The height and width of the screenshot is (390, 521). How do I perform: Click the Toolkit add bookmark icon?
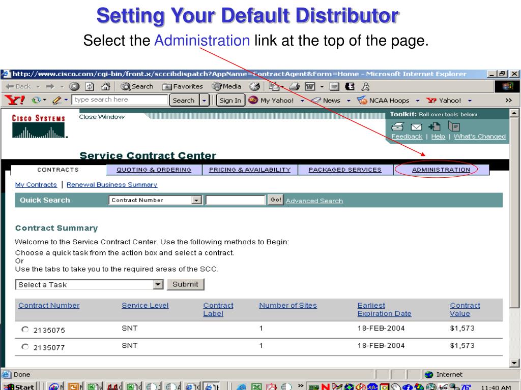point(435,126)
